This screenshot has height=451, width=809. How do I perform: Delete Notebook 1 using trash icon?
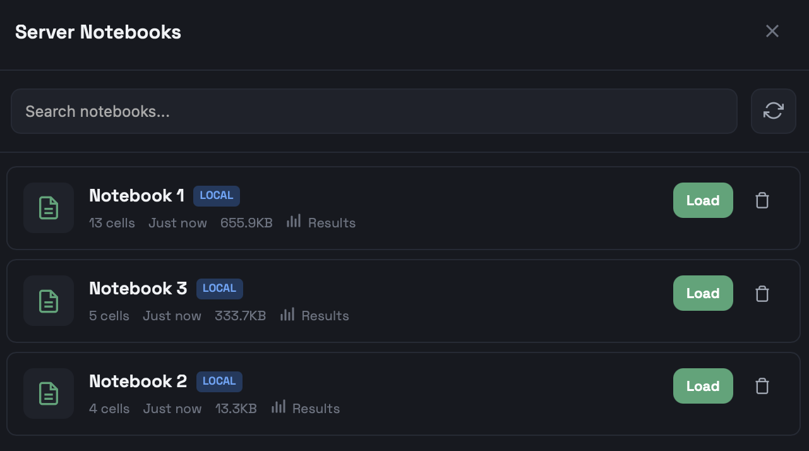point(762,201)
